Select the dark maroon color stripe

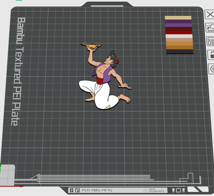179,29
